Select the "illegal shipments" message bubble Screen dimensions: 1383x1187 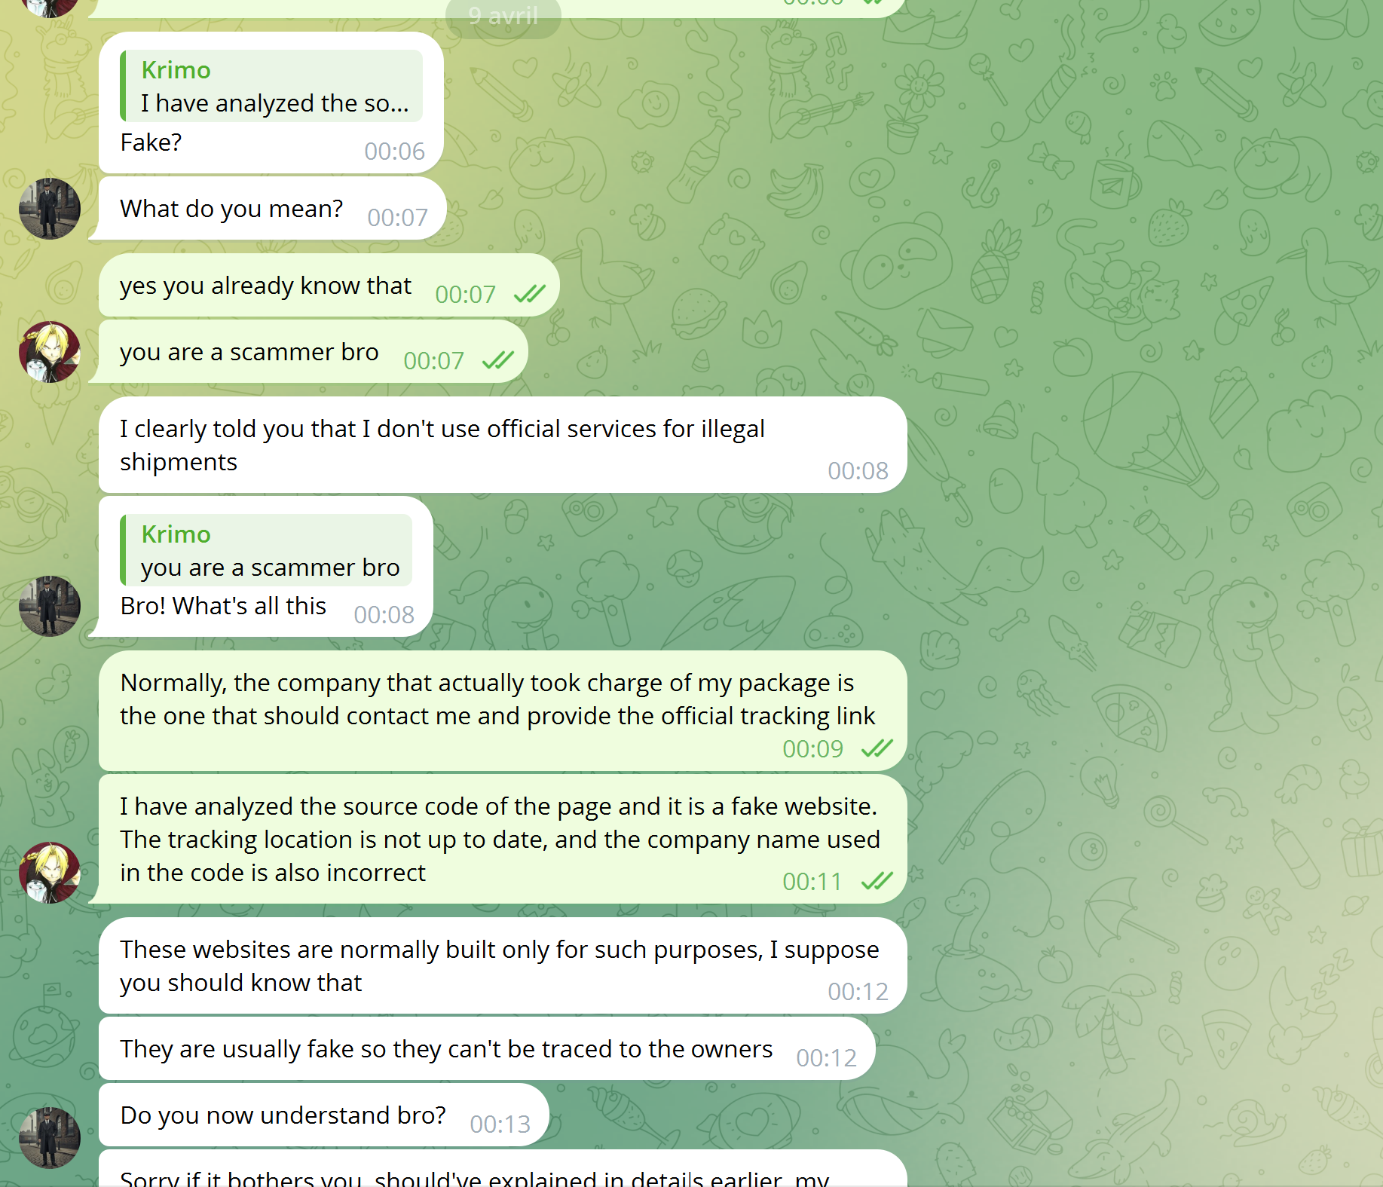(442, 445)
